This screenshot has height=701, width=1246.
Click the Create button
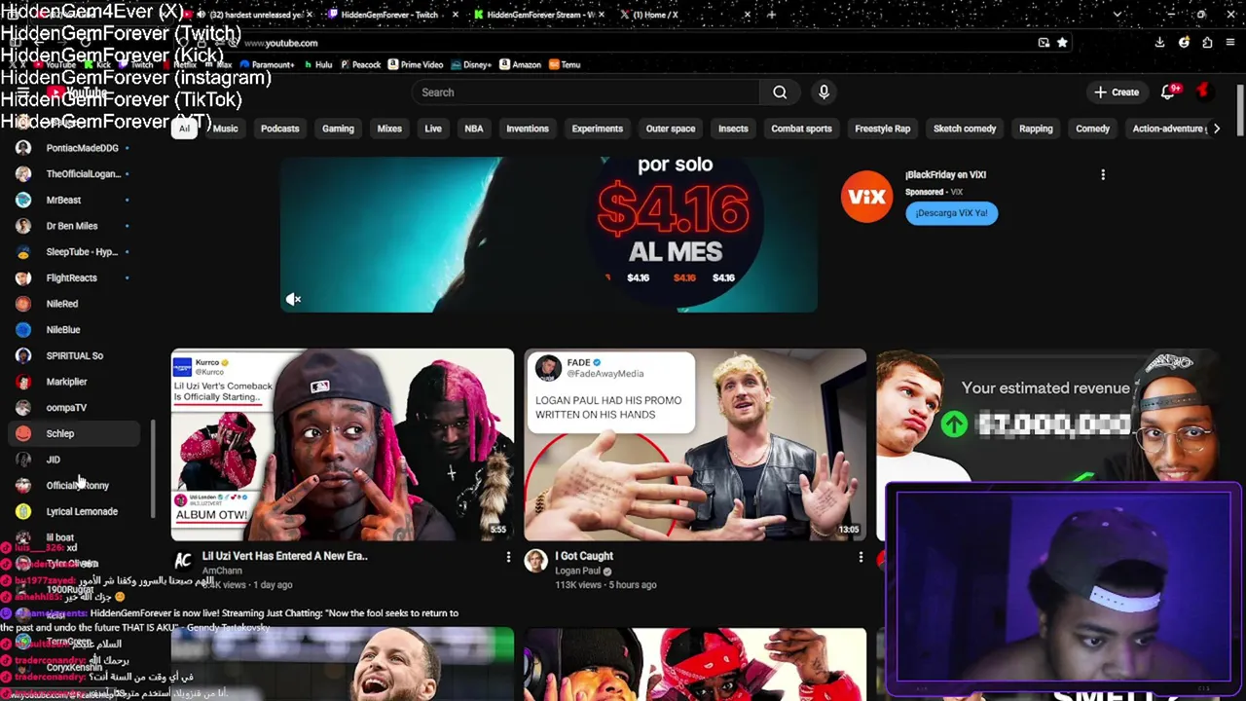pos(1116,92)
